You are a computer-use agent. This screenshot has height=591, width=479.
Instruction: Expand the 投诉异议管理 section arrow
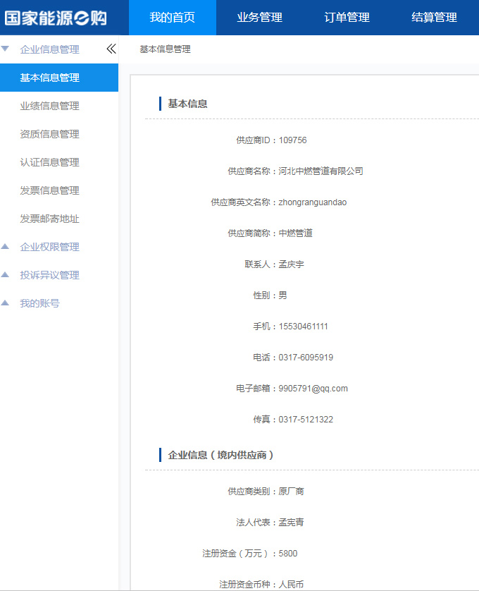[x=6, y=275]
